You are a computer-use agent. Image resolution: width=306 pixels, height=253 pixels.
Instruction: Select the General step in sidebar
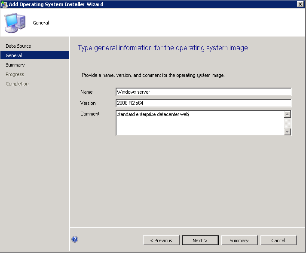(35, 55)
